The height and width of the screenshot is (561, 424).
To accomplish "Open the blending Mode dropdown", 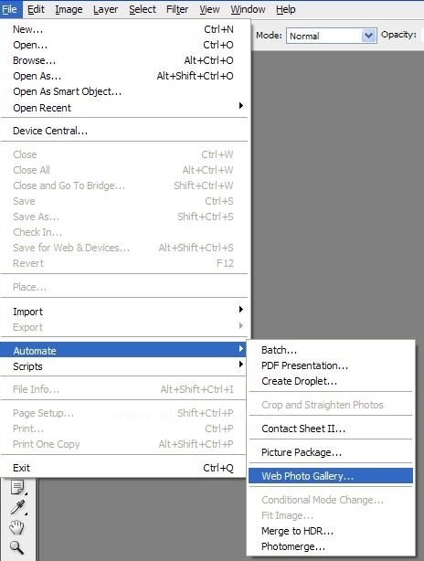I will [x=332, y=36].
